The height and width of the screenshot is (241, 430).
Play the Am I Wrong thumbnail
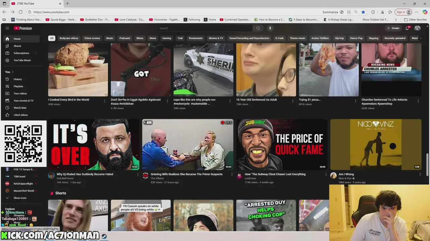pyautogui.click(x=376, y=145)
